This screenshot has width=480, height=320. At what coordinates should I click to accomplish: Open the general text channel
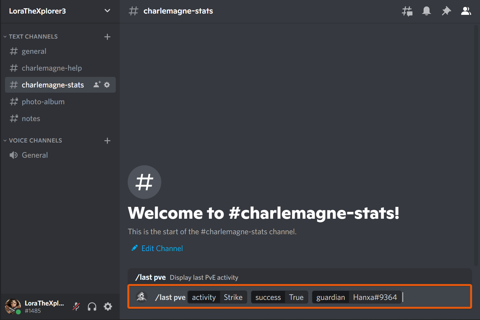point(60,51)
